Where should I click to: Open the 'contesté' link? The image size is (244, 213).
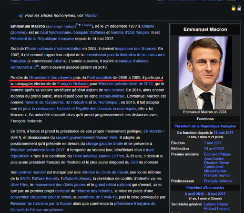tap(62, 191)
